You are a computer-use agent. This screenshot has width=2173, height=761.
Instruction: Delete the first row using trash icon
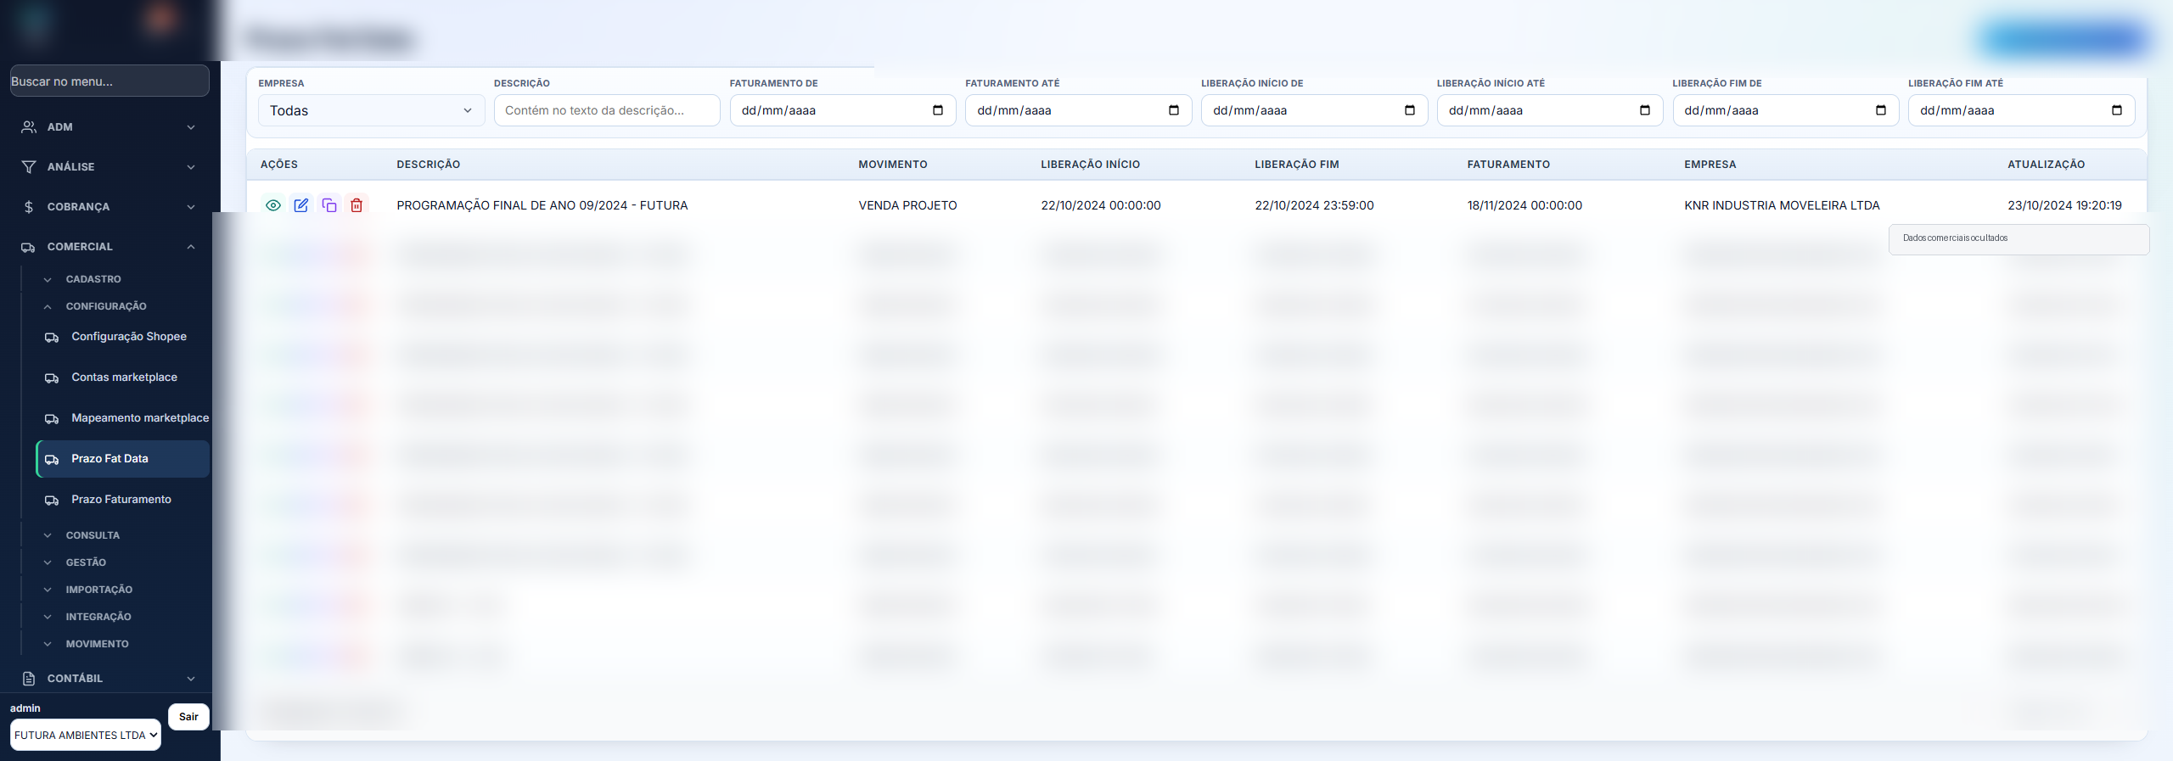point(357,205)
